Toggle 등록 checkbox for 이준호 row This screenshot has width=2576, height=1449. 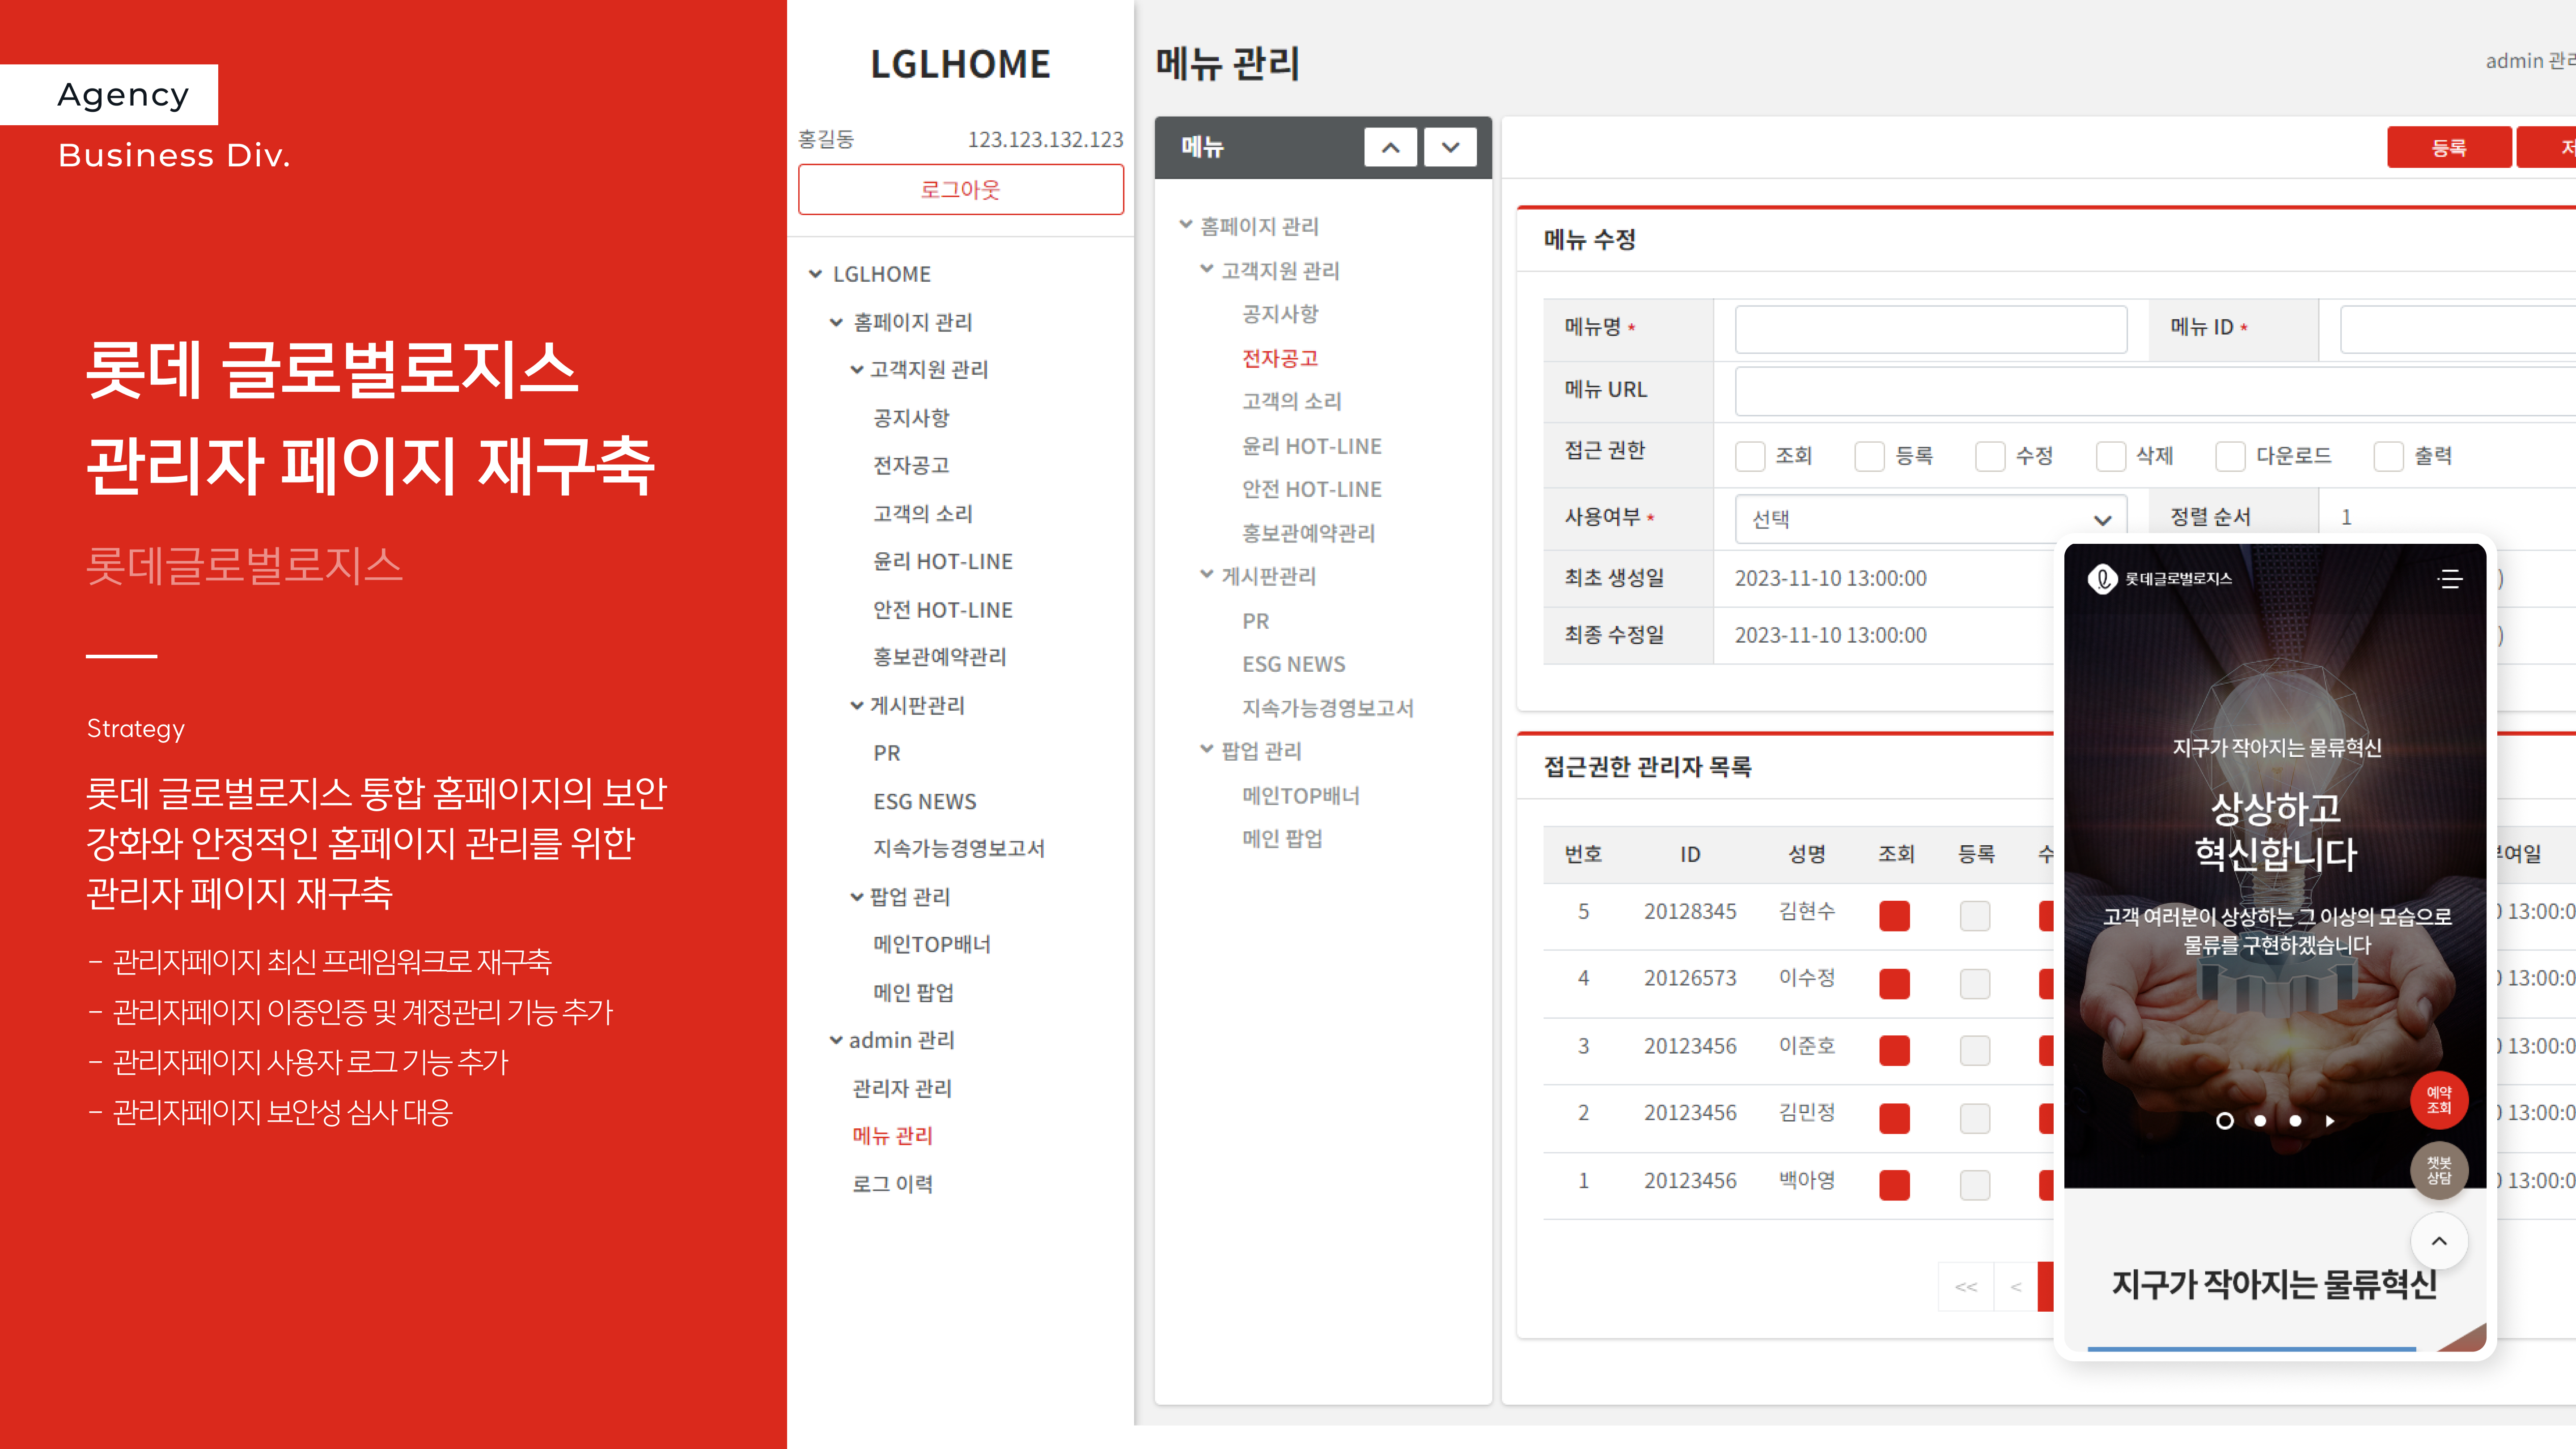(x=1975, y=1050)
